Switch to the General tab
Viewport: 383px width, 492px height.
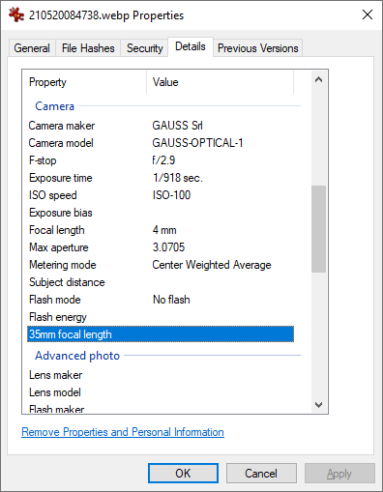[32, 48]
